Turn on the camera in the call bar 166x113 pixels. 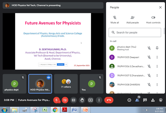[65, 100]
